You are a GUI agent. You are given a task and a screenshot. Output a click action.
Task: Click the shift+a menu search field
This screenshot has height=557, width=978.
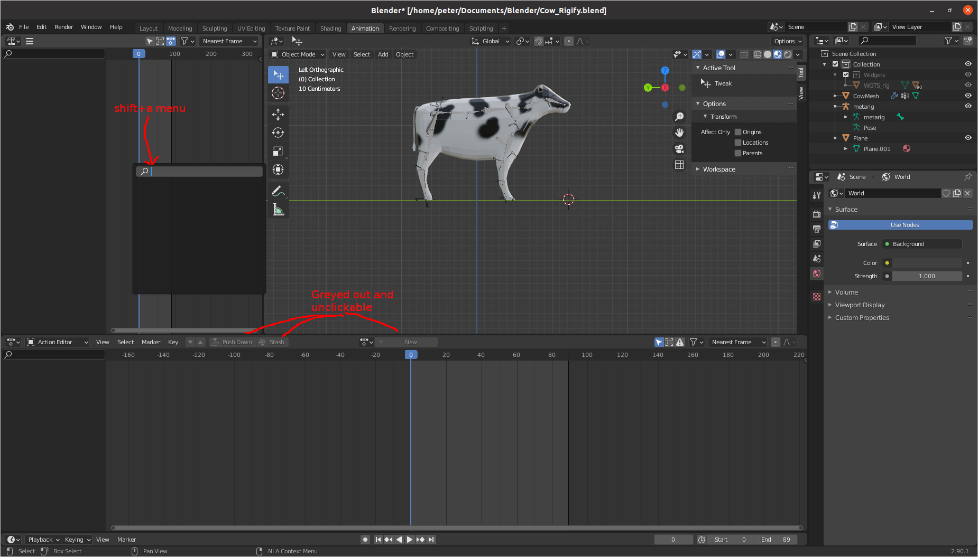coord(199,172)
